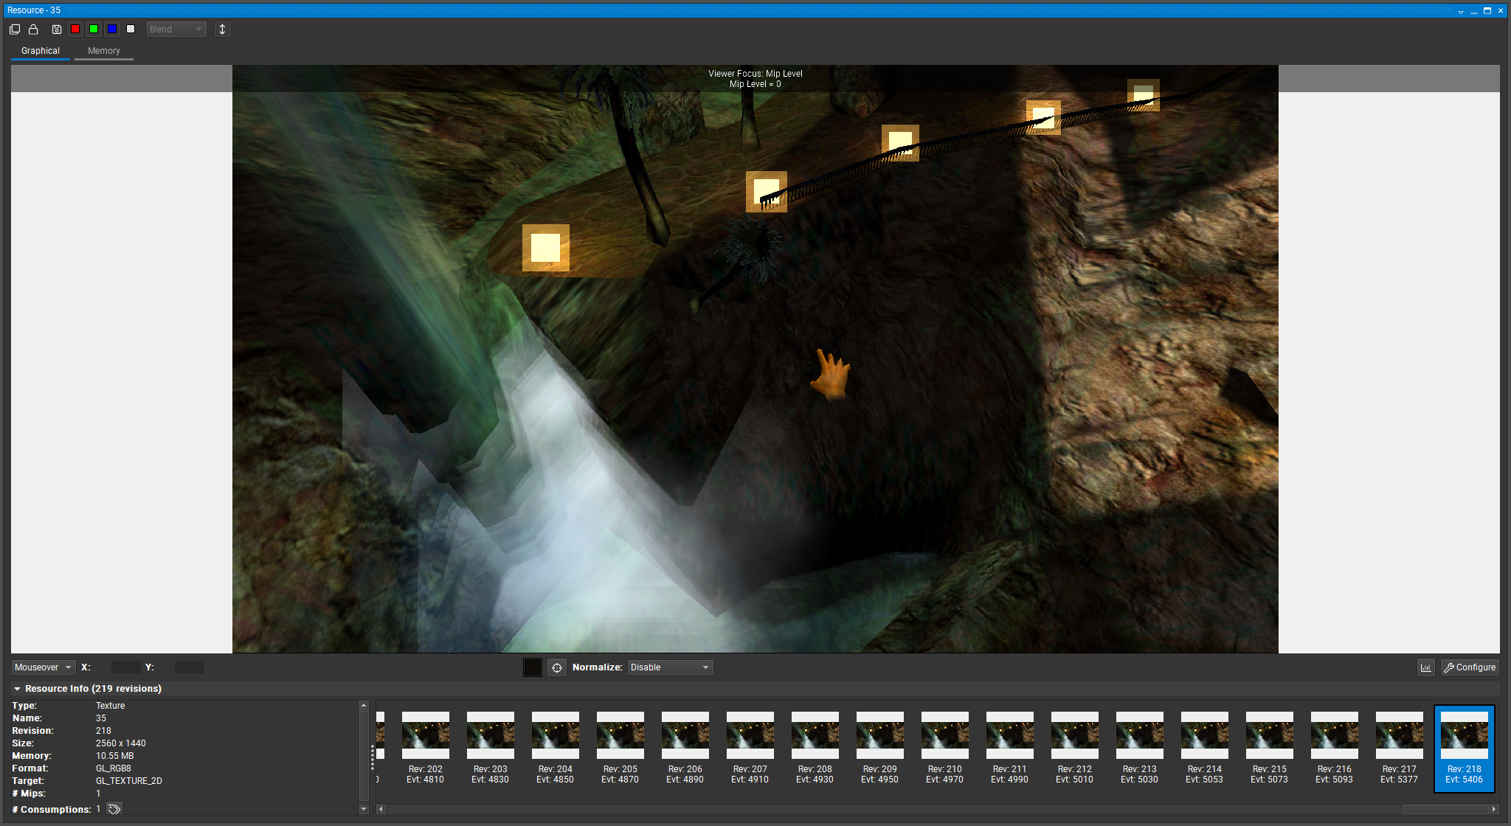Collapse the Resource Info section
Image resolution: width=1511 pixels, height=826 pixels.
pyautogui.click(x=17, y=689)
